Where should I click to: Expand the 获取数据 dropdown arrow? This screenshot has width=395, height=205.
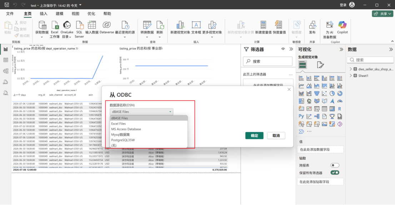[42, 37]
